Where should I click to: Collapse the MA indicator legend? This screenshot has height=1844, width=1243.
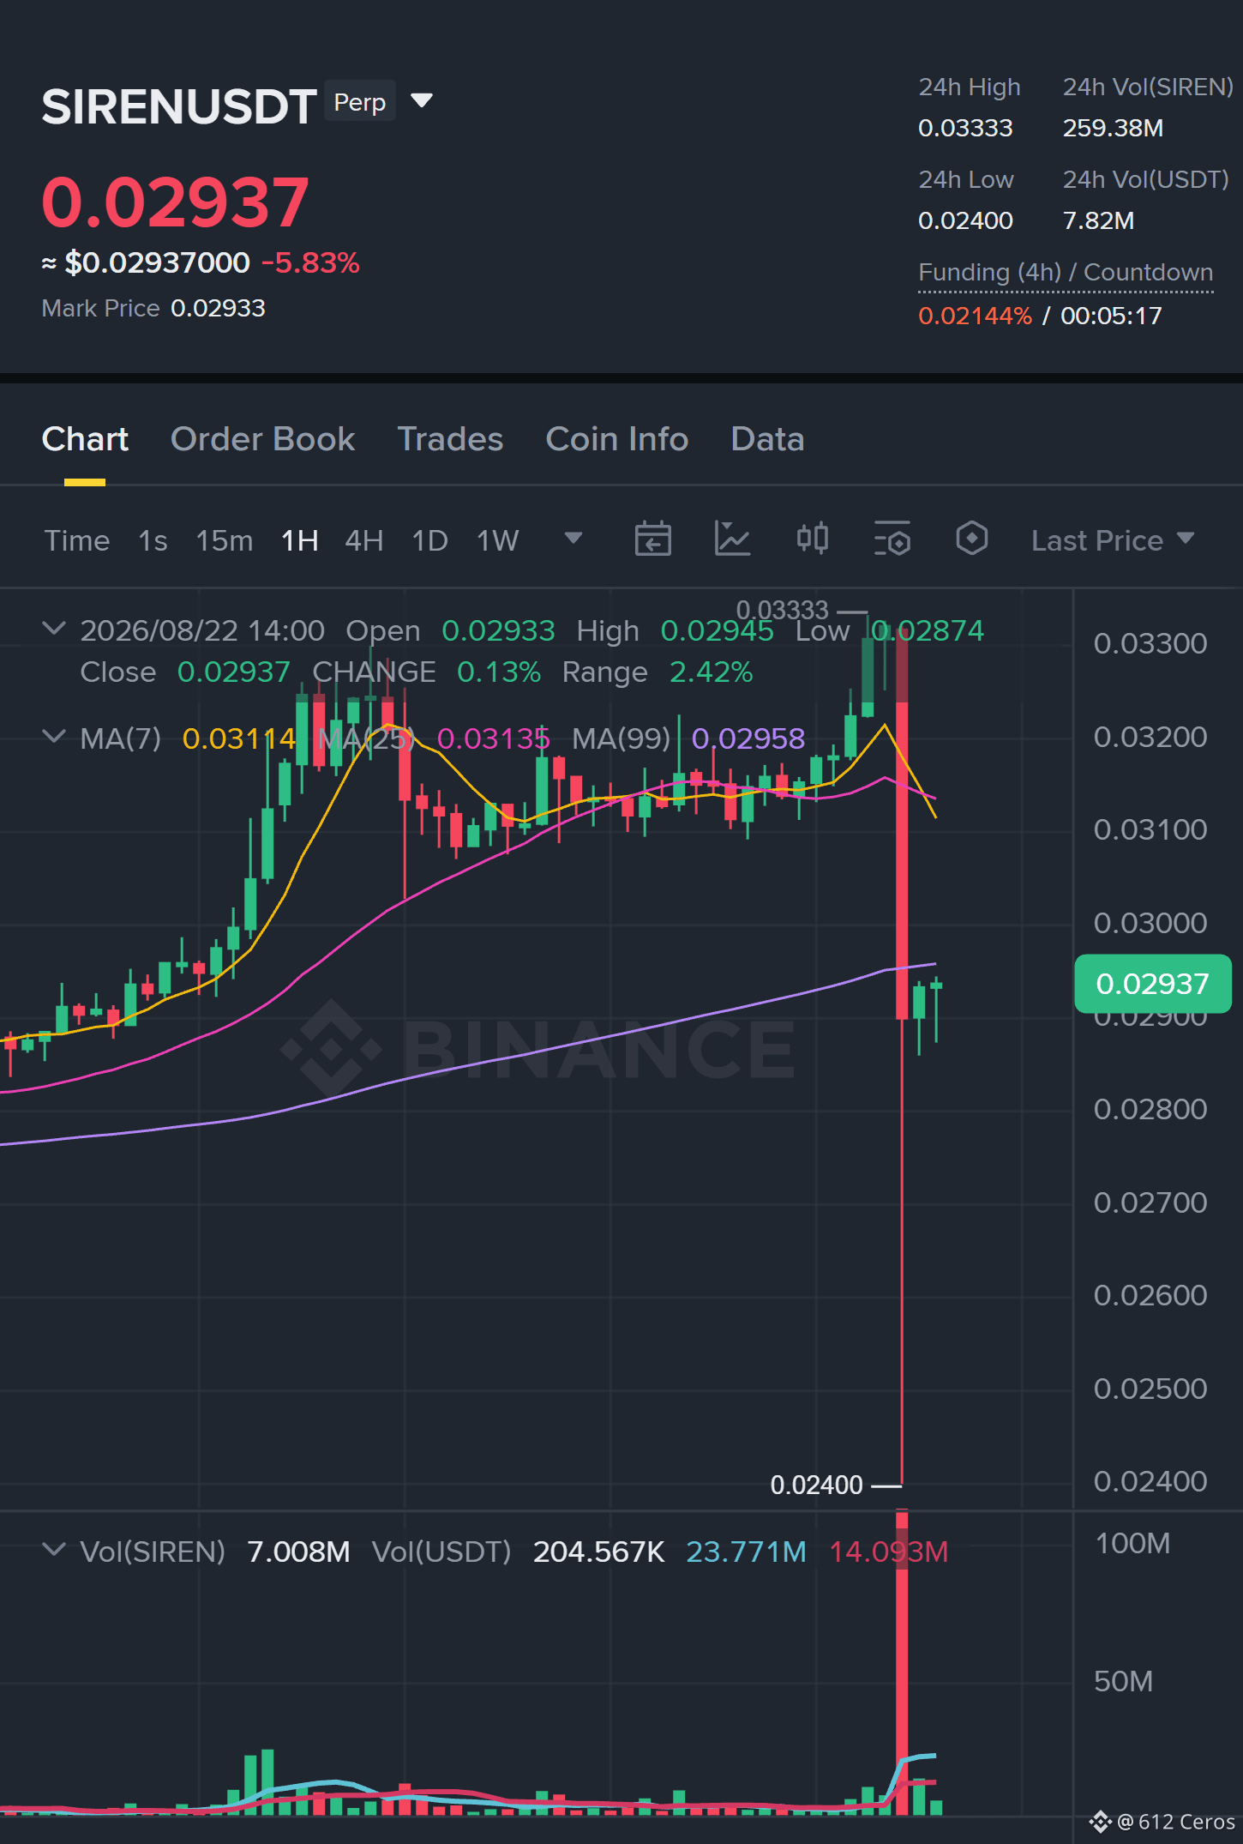pos(54,737)
